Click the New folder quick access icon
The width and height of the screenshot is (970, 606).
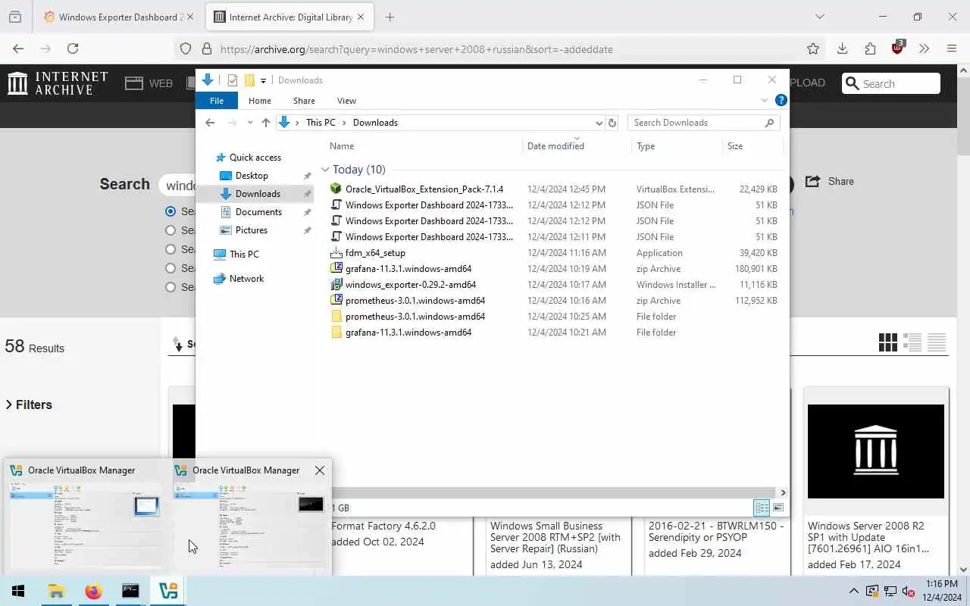(249, 80)
